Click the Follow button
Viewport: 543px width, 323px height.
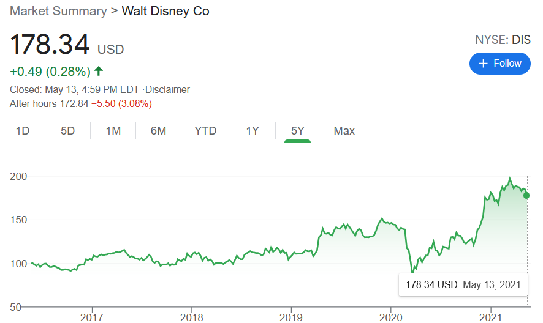click(499, 64)
